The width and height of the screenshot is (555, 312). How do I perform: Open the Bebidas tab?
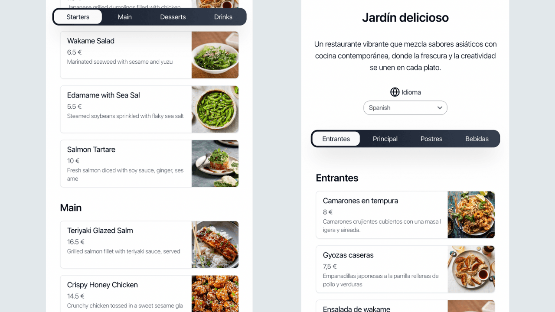477,139
